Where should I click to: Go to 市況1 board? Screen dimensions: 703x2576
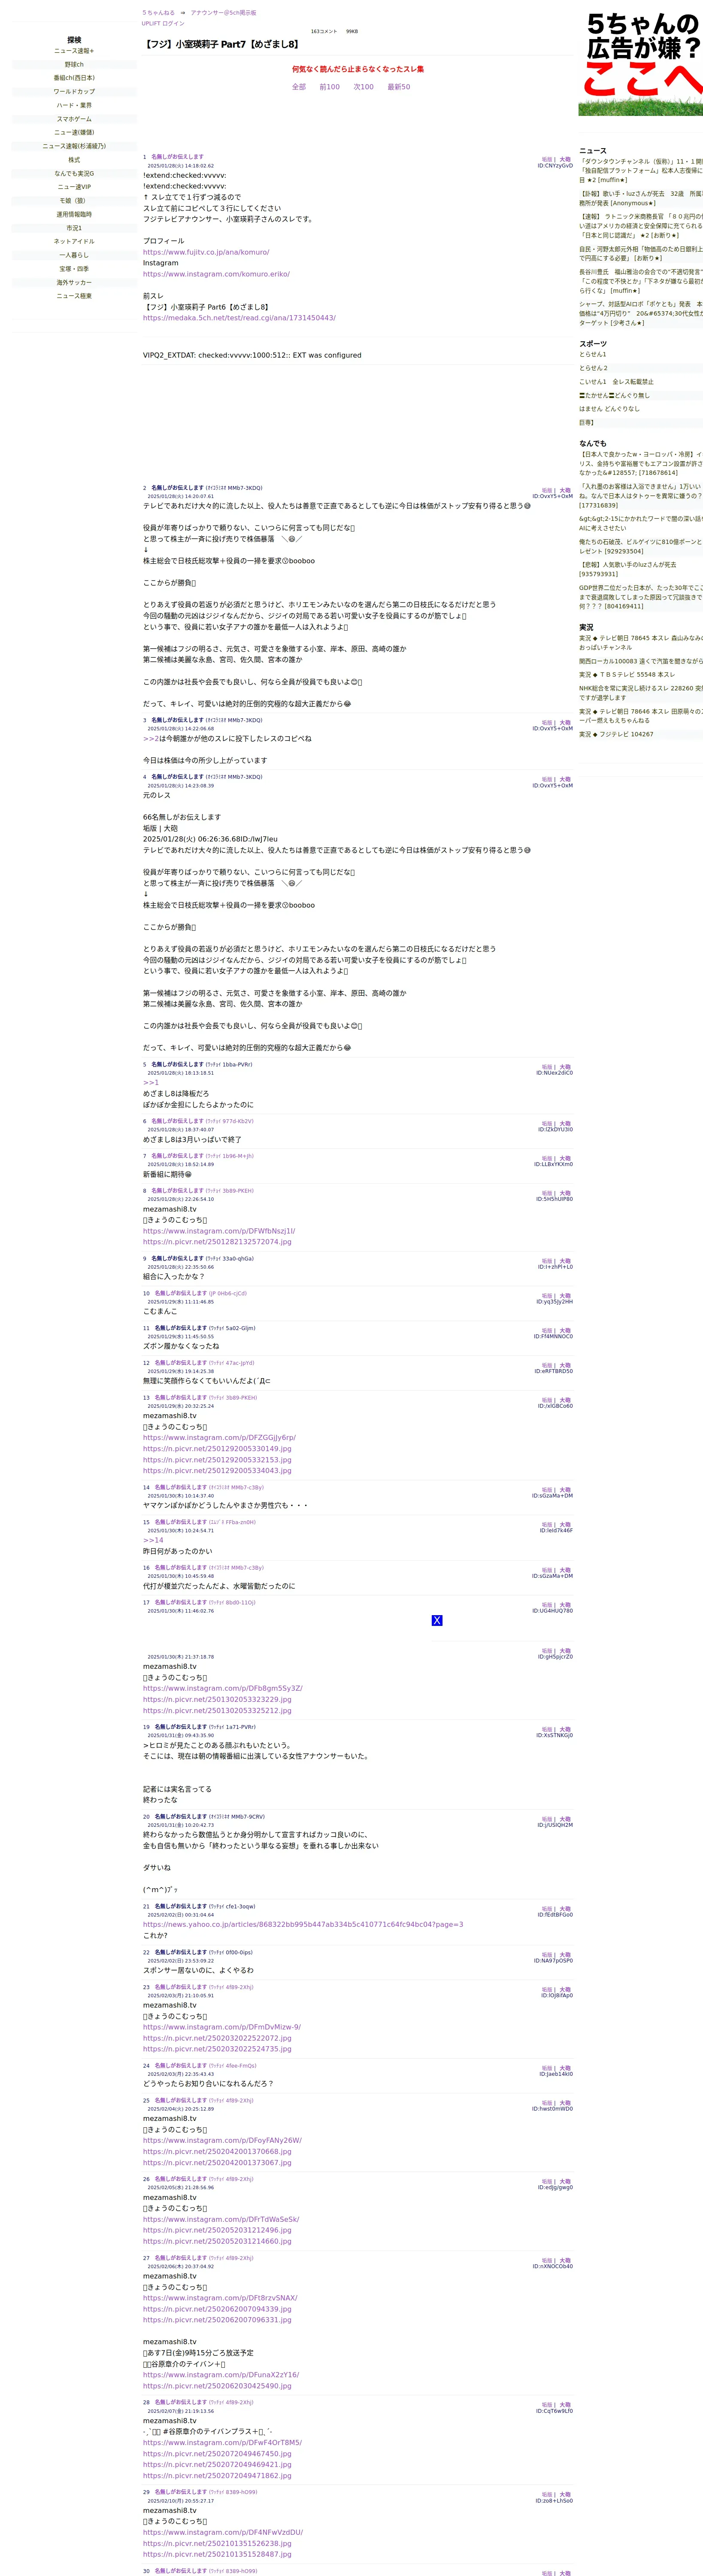[x=74, y=228]
